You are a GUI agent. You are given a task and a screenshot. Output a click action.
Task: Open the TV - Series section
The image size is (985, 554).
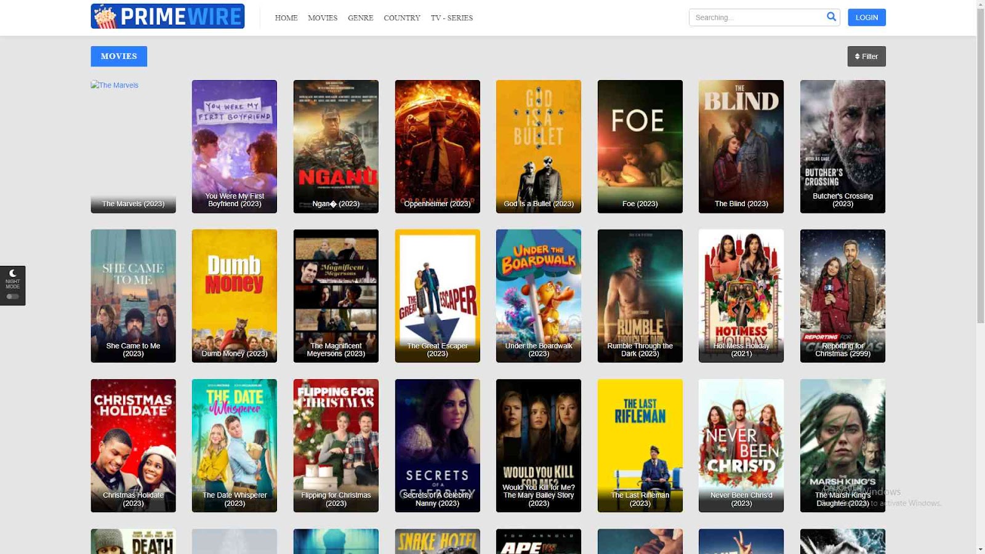451,18
